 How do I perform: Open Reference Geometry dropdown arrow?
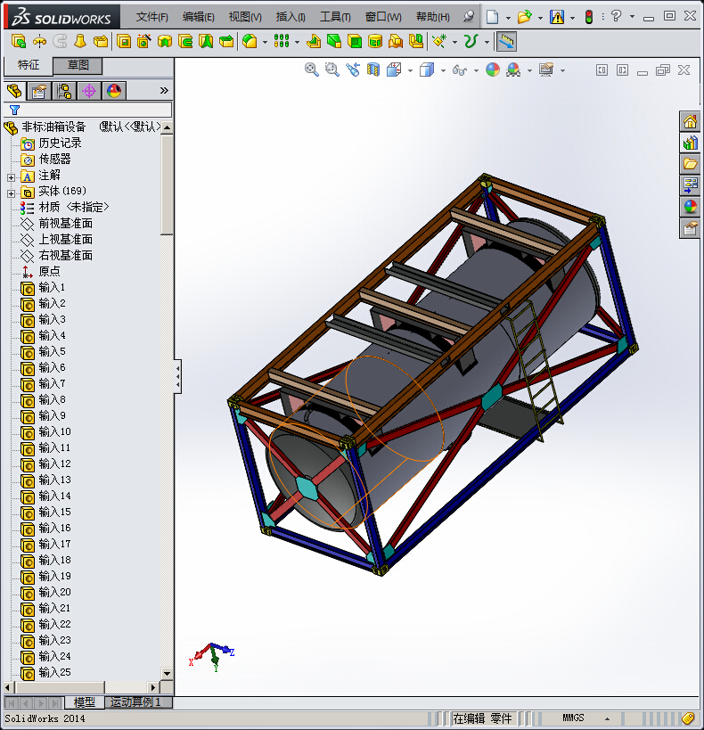coord(454,43)
